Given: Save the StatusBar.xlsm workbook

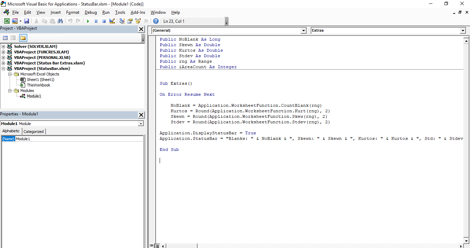Looking at the screenshot, I should pyautogui.click(x=27, y=21).
